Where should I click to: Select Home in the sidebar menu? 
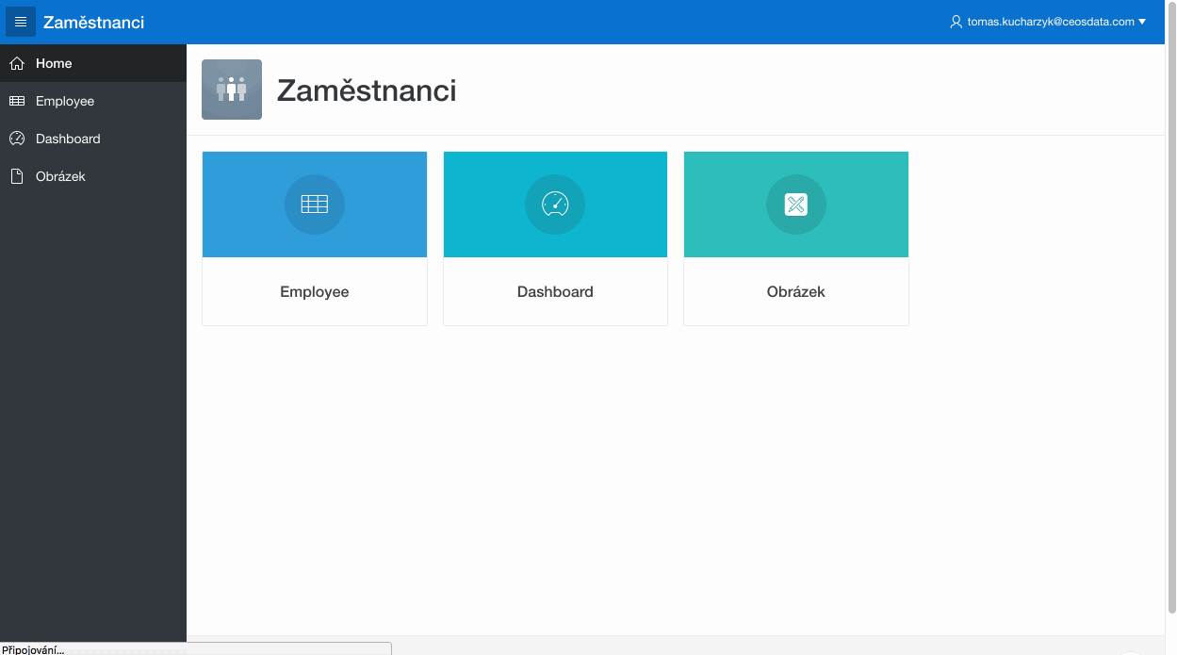pos(54,63)
